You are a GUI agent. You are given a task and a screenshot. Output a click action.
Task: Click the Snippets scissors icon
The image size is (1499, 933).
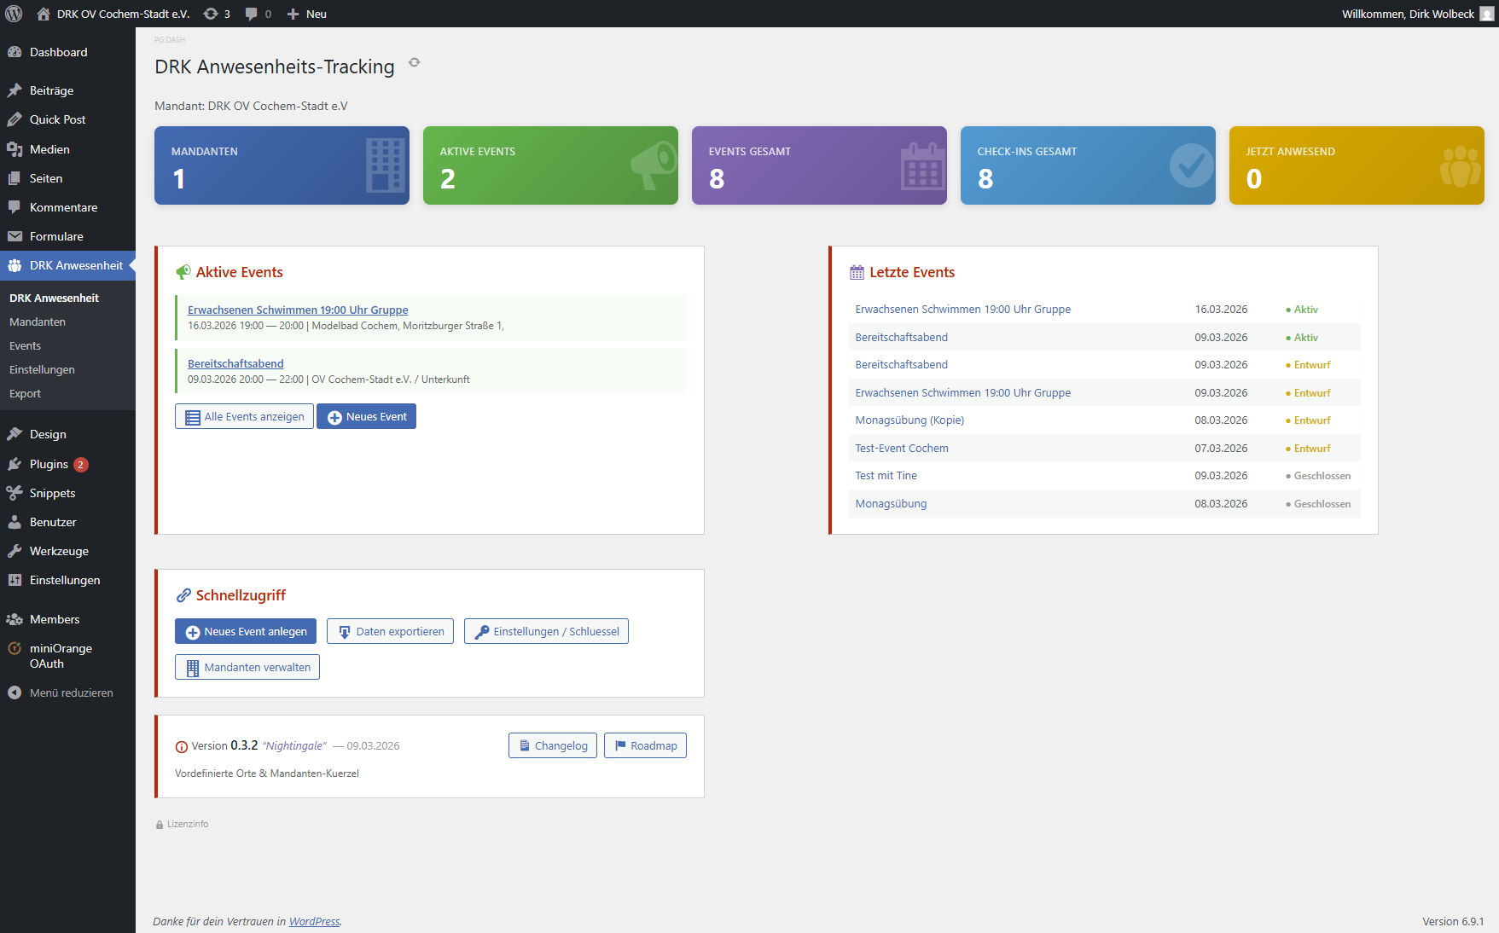[x=15, y=493]
